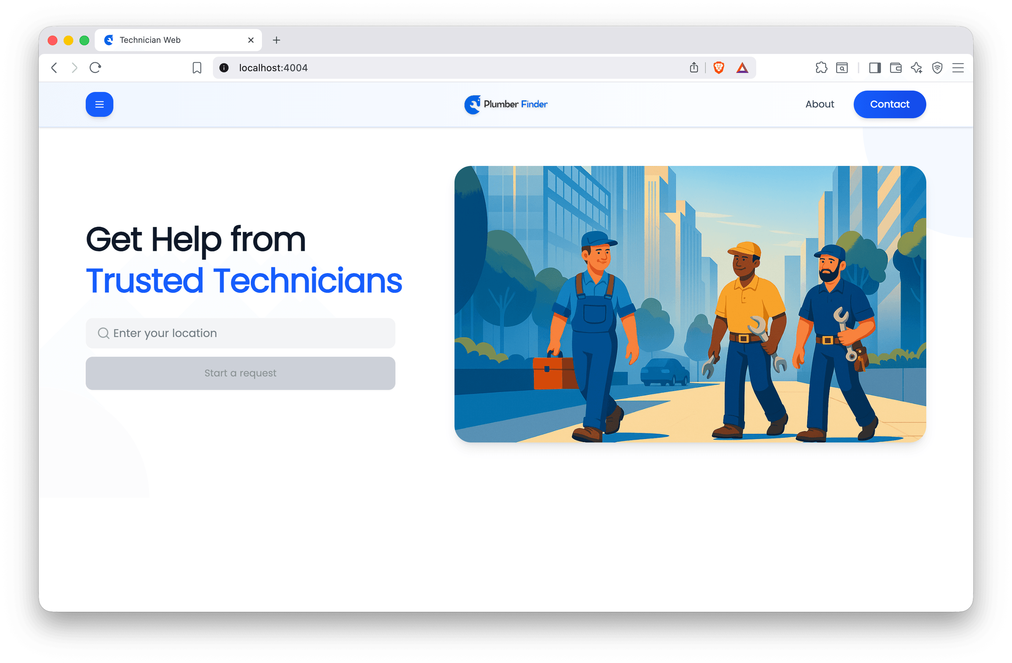Screen dimensions: 1012x663
Task: Click the bookmark icon in toolbar
Action: coord(197,67)
